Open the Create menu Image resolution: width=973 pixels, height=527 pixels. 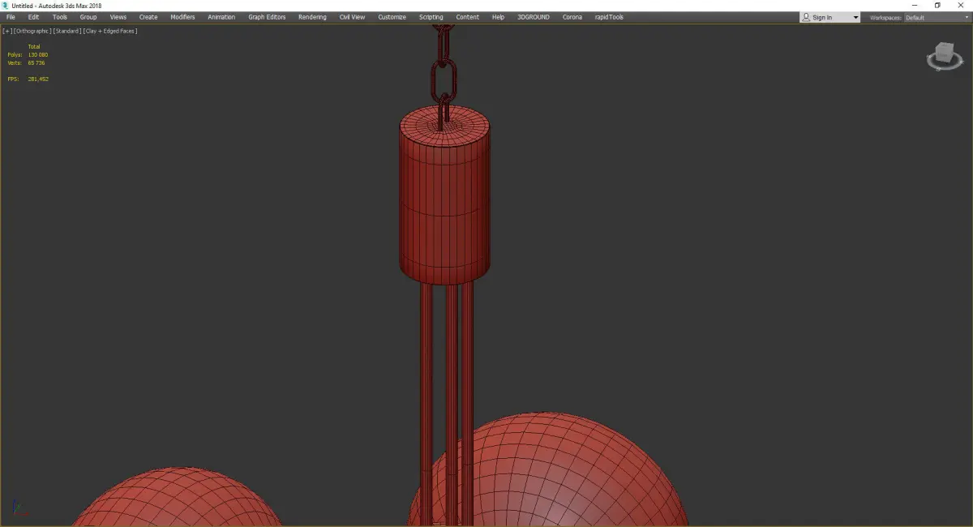[148, 17]
